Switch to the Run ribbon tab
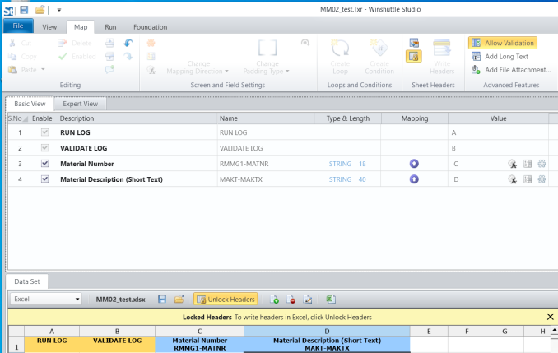The width and height of the screenshot is (558, 353). [110, 27]
